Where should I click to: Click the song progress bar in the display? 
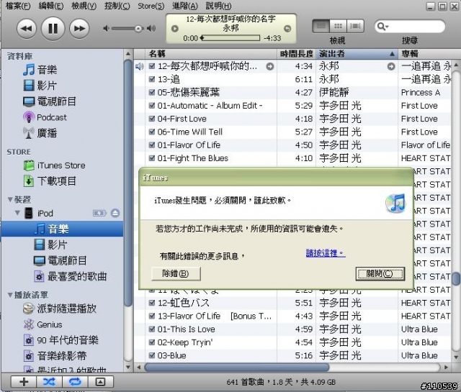pos(230,38)
